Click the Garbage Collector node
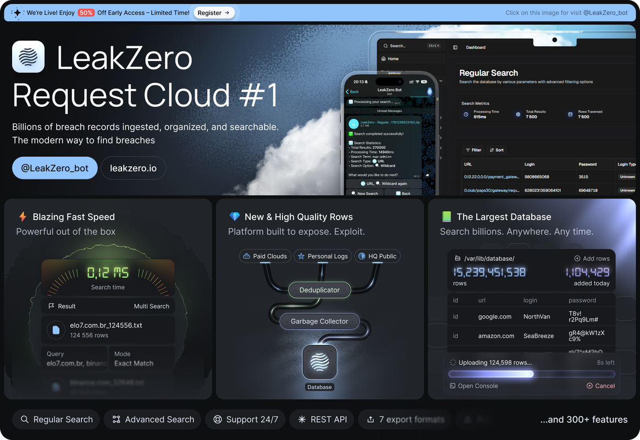 (319, 321)
